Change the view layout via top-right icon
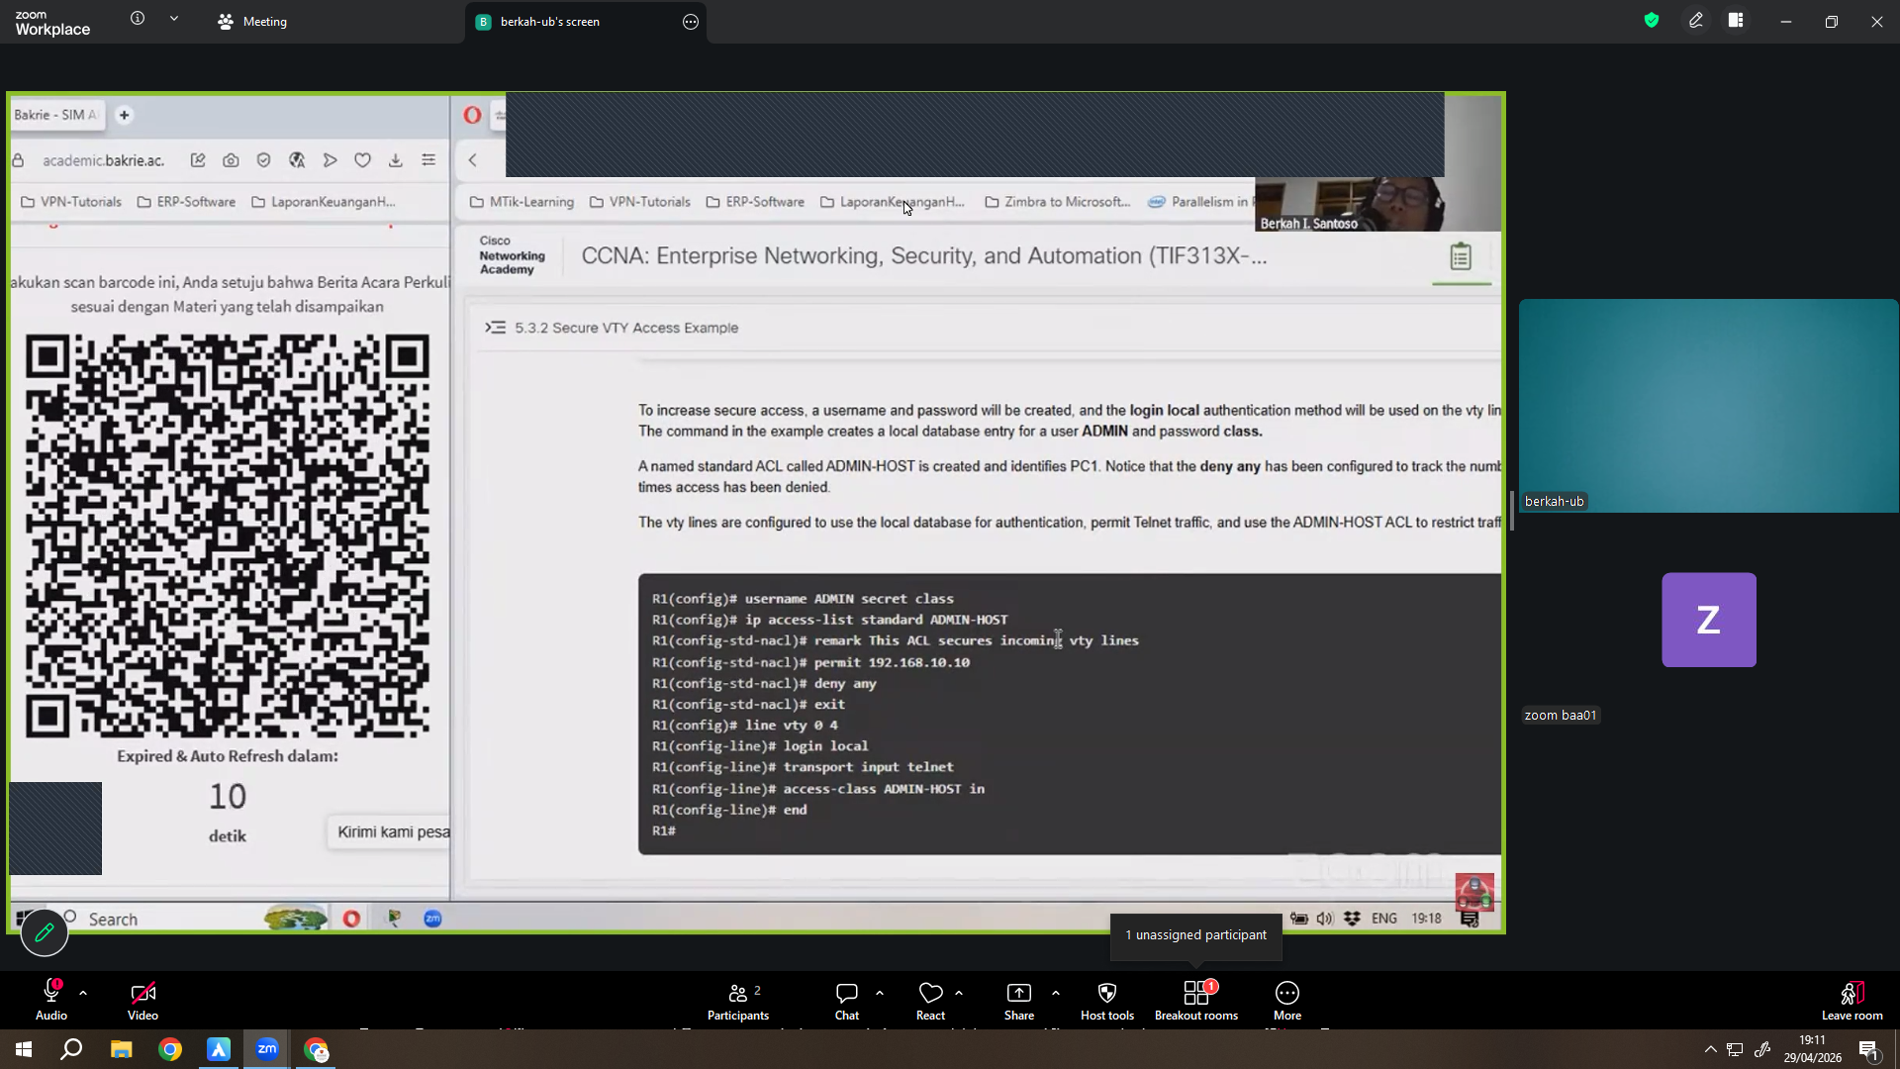 click(1736, 21)
